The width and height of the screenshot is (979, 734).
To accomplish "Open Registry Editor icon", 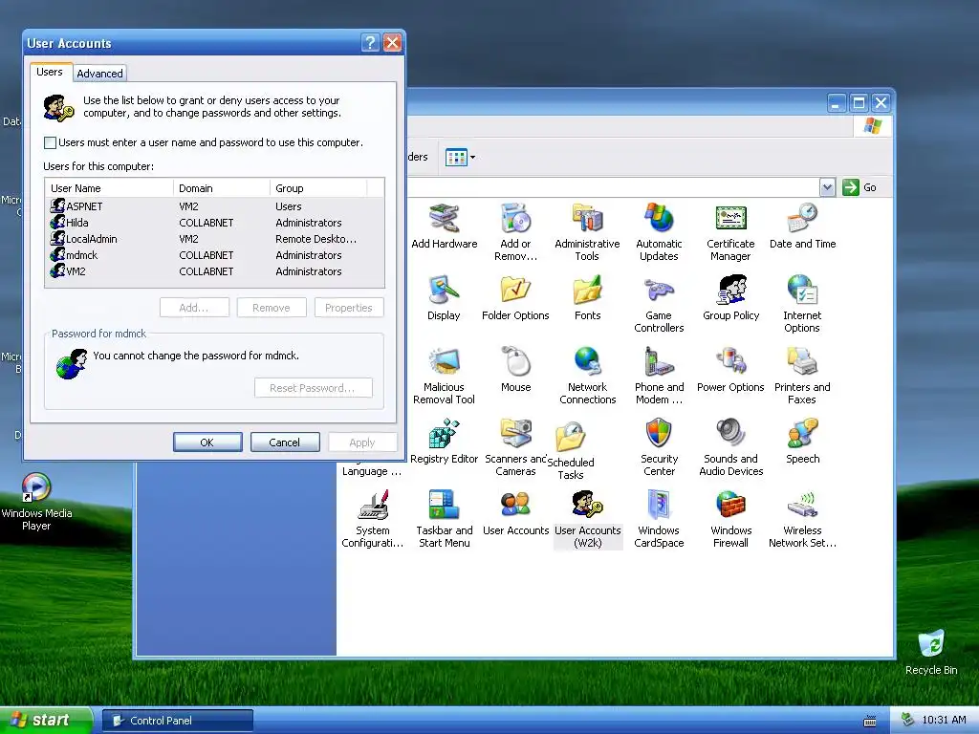I will point(444,442).
